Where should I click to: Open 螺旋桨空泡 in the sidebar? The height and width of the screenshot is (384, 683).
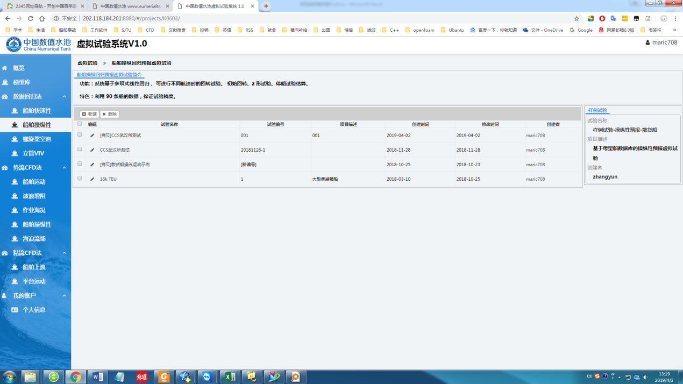(37, 139)
